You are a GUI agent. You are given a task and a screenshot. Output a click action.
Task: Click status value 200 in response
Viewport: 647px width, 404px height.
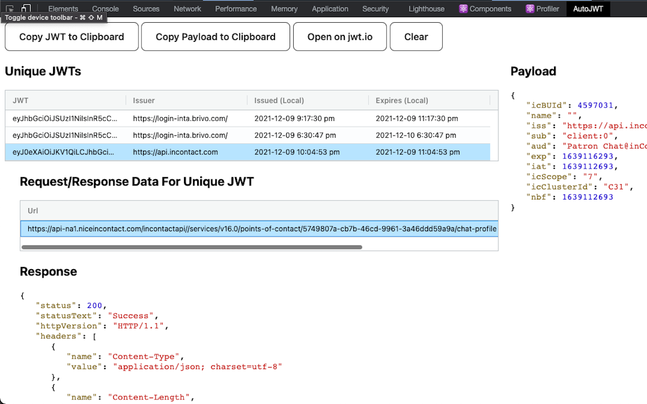(95, 306)
